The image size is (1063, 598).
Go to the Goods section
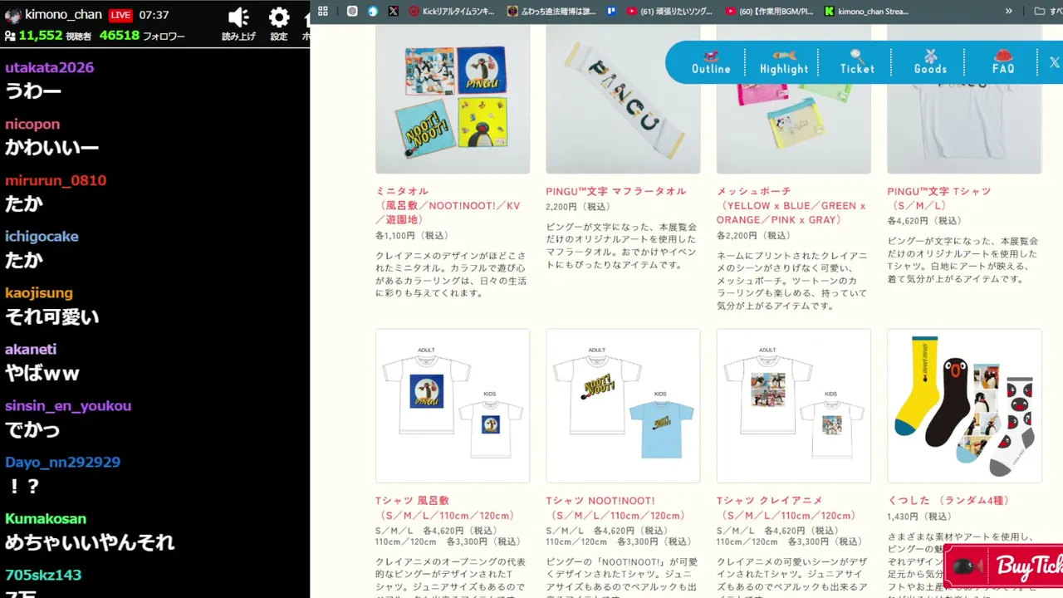pyautogui.click(x=930, y=62)
